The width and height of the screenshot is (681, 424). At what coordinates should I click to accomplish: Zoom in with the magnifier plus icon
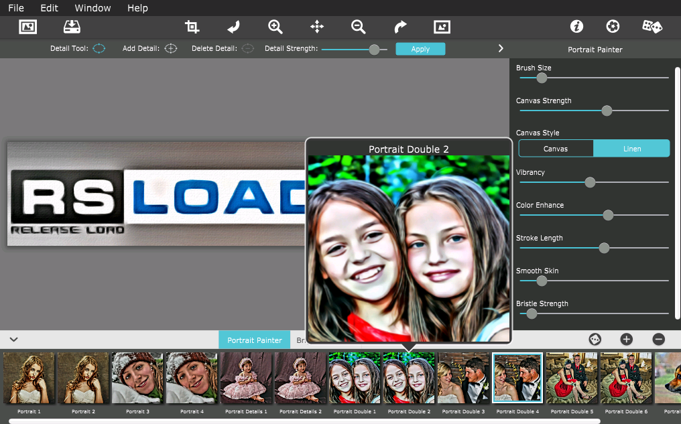click(x=275, y=27)
